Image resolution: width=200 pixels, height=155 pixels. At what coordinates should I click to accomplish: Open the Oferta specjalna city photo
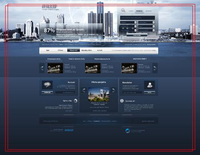coord(99,95)
